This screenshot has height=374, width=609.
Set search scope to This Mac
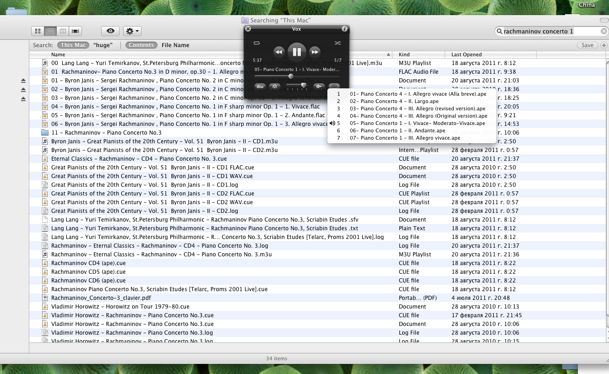coord(73,45)
